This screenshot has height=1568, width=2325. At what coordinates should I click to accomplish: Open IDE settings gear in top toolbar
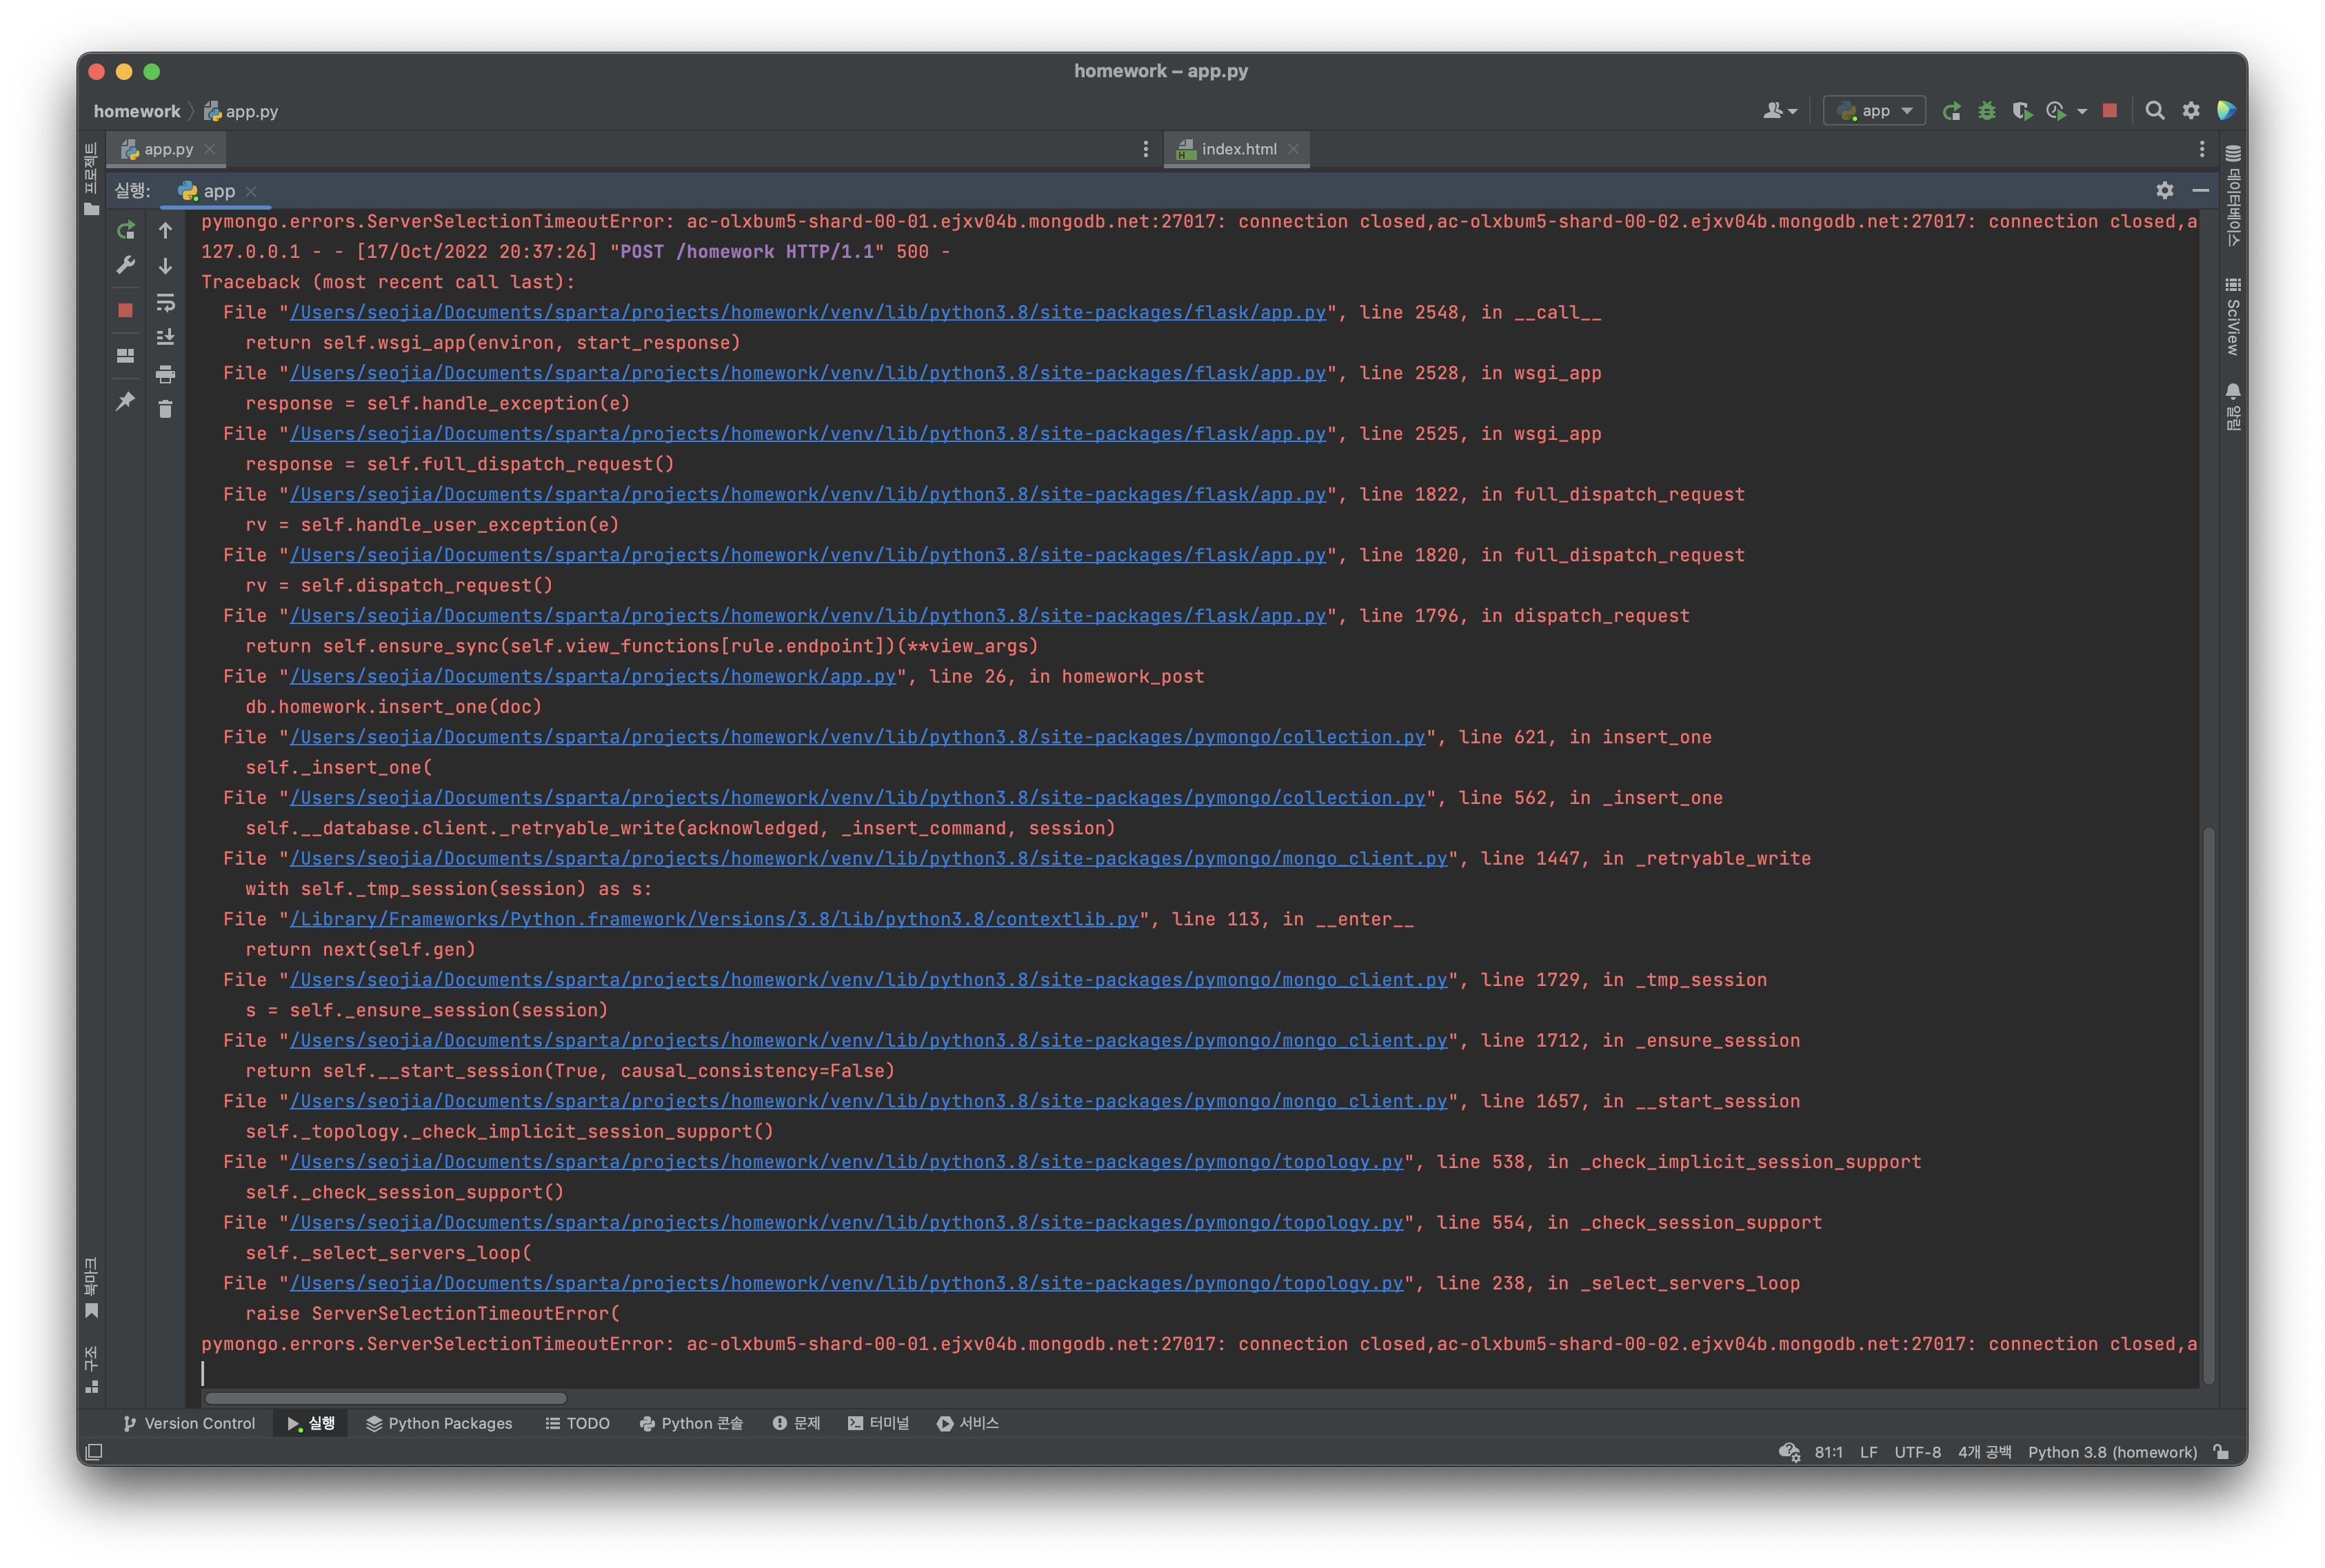[2191, 111]
